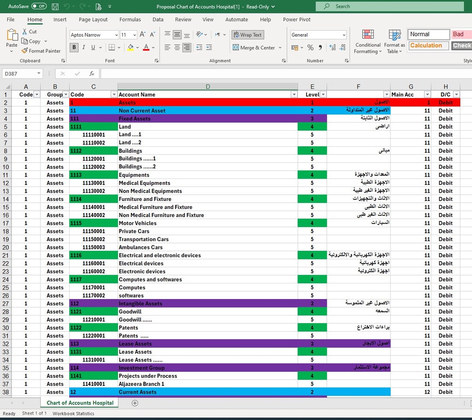Click Decrease Indent icon

click(199, 47)
